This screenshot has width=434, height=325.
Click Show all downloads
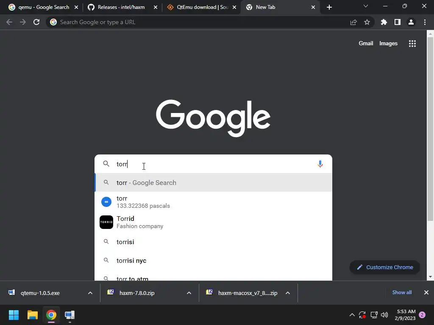pos(402,292)
